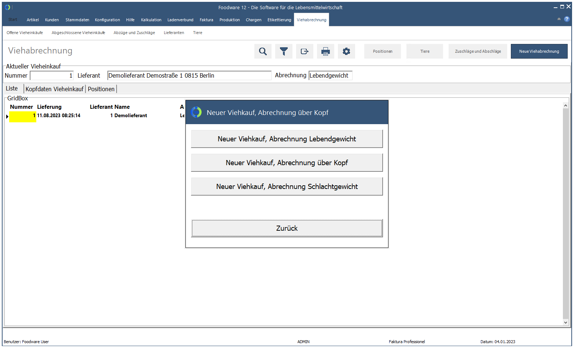Screen dimensions: 575x349
Task: Choose Neuer Viehkauf, Abrechnung Schlachtgewicht
Action: click(x=287, y=186)
